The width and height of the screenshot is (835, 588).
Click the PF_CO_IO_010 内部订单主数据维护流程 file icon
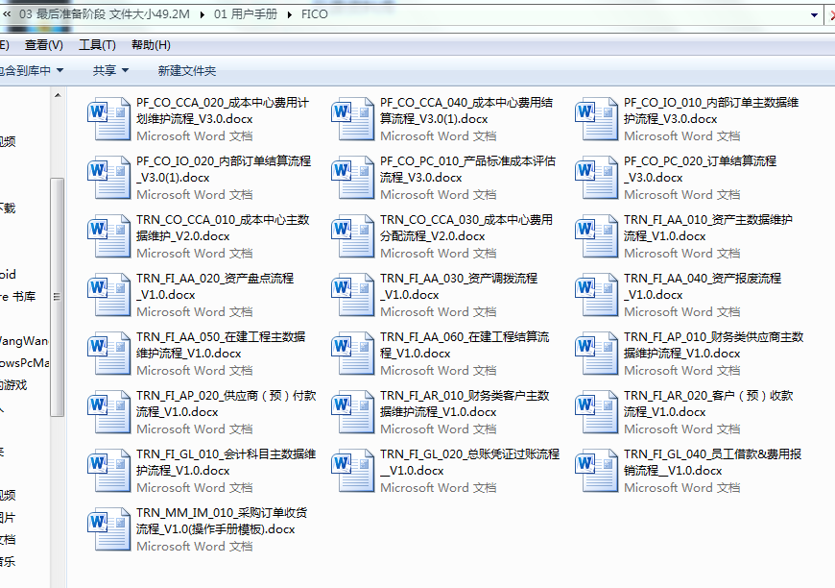[x=596, y=118]
